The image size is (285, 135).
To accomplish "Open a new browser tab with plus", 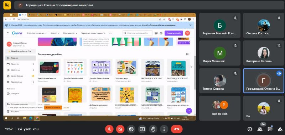I will [165, 15].
